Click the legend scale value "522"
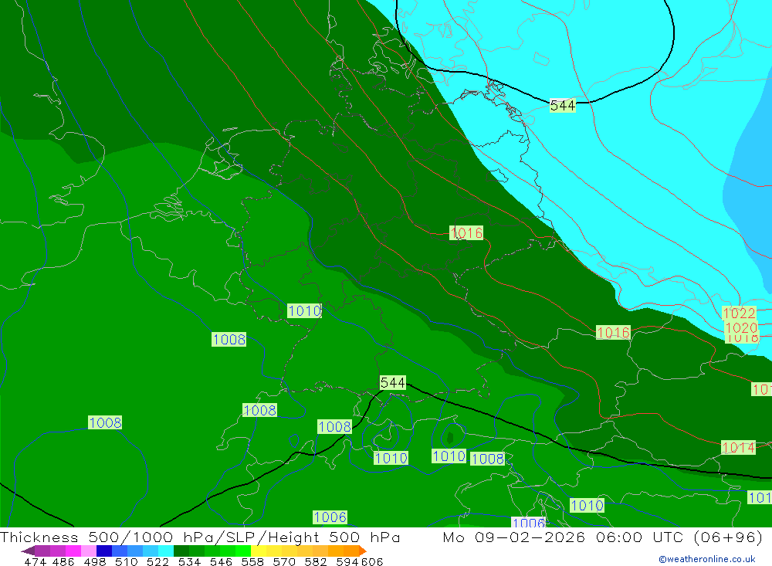 pyautogui.click(x=157, y=561)
